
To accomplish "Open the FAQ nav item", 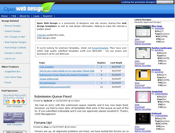I will click(14, 16).
